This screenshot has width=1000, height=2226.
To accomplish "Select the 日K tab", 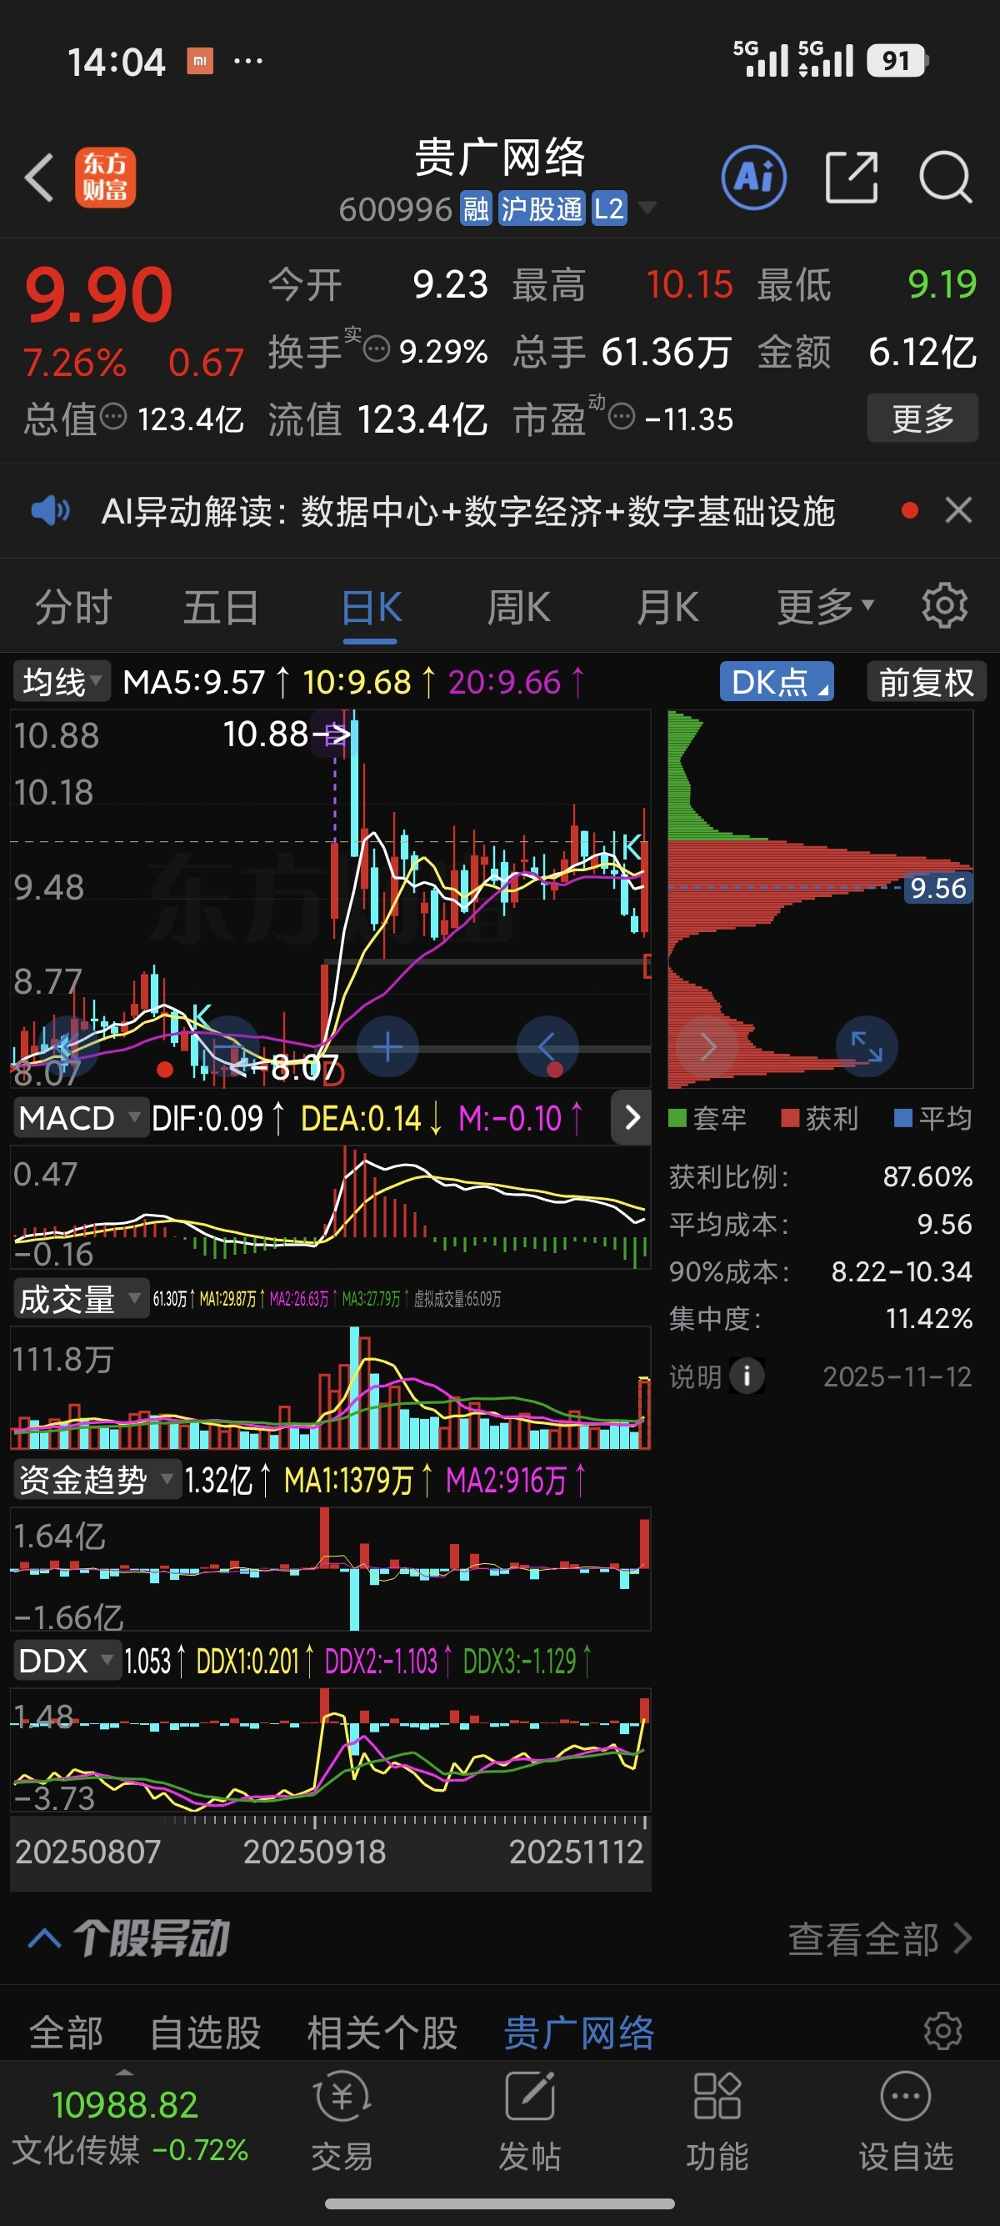I will [x=371, y=607].
